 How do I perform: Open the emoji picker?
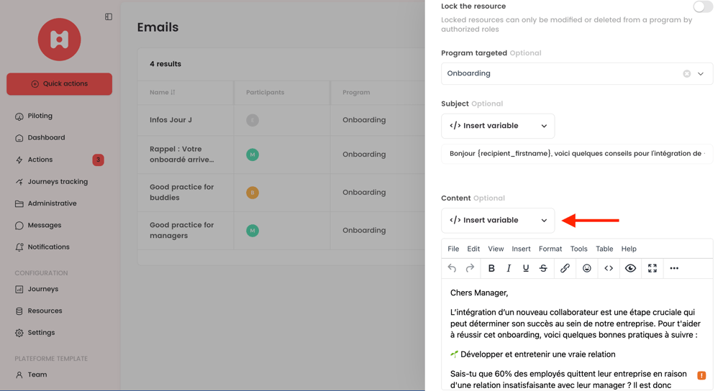pos(586,268)
